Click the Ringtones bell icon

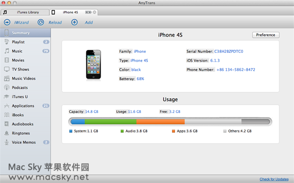click(6, 133)
